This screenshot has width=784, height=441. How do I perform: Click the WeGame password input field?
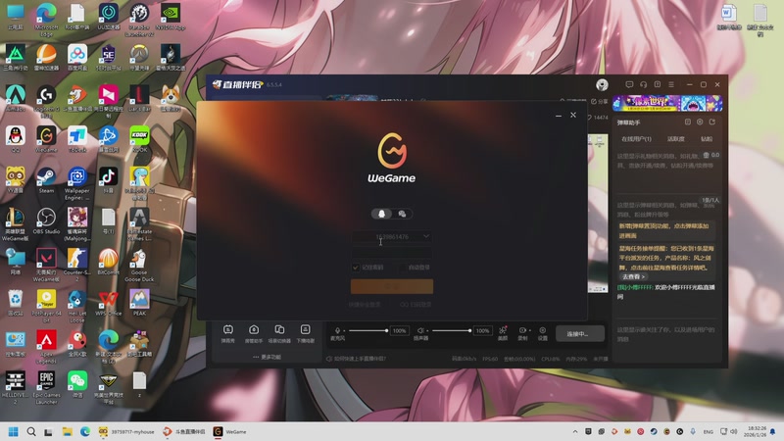coord(391,253)
